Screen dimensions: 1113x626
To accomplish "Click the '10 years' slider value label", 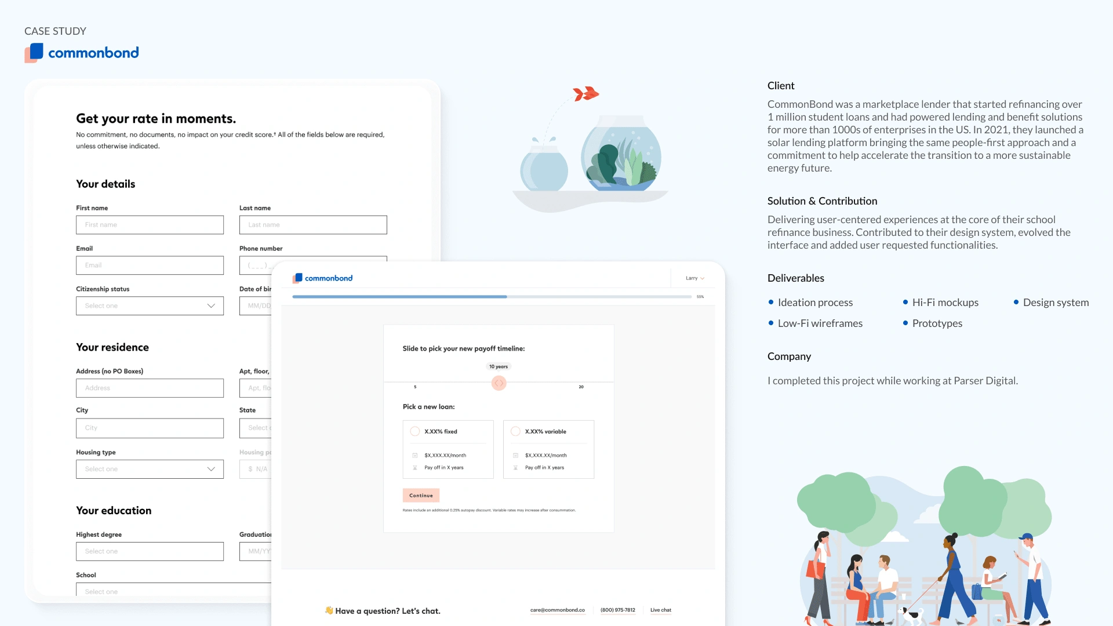I will click(499, 367).
